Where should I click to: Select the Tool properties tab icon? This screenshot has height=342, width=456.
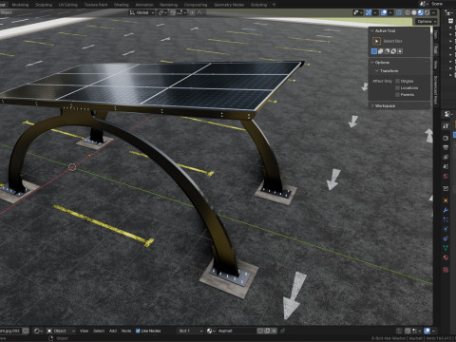(x=446, y=125)
